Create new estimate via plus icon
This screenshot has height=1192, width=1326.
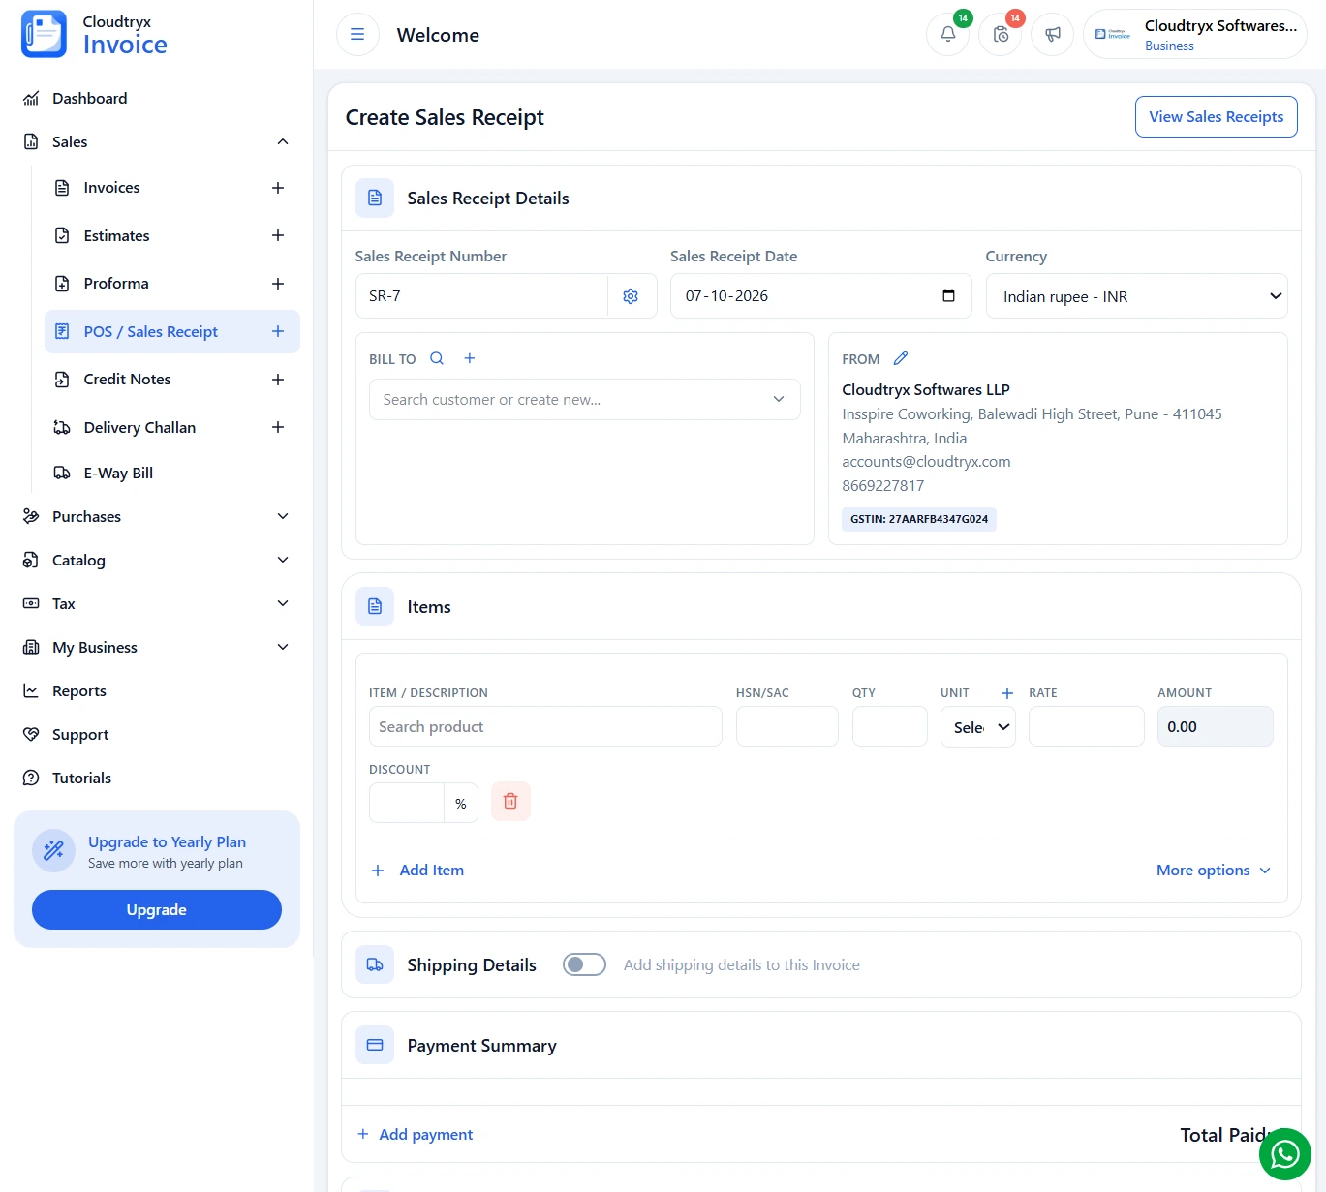point(278,235)
